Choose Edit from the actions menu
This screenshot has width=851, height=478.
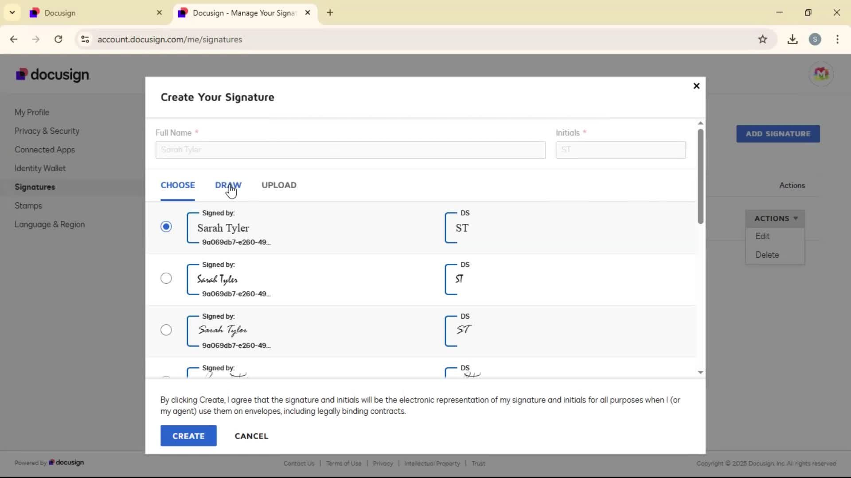pos(775,236)
